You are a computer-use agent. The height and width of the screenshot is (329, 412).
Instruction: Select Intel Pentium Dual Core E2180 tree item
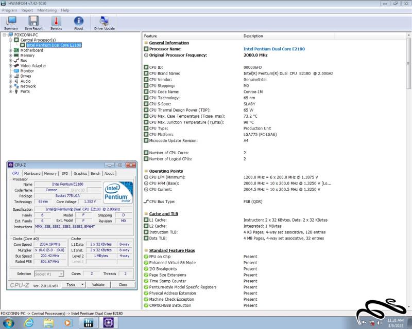tap(54, 45)
